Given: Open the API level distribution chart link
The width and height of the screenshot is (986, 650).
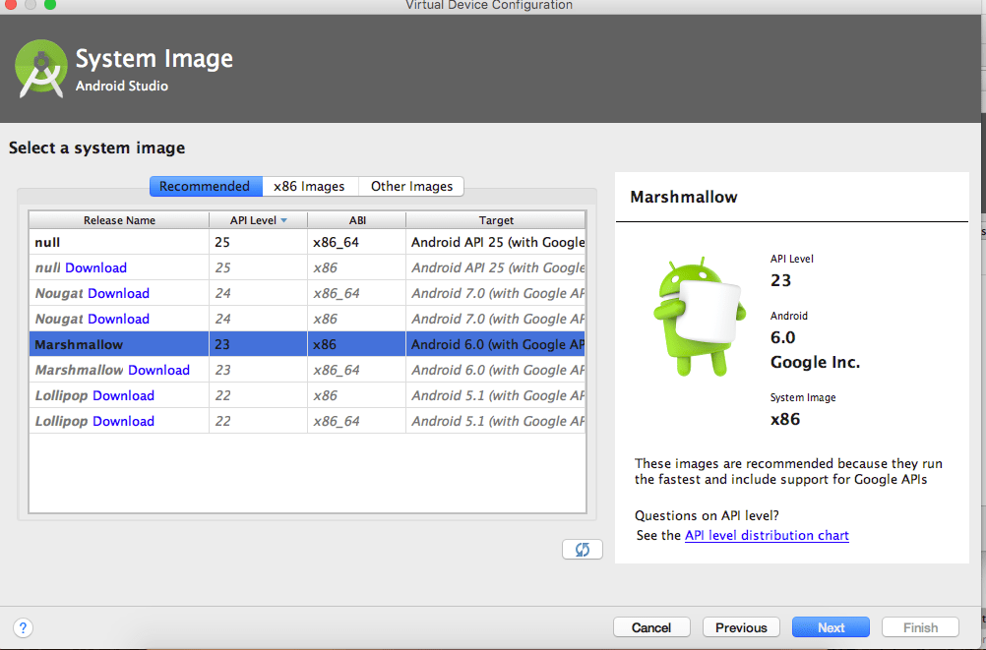Looking at the screenshot, I should (x=767, y=536).
